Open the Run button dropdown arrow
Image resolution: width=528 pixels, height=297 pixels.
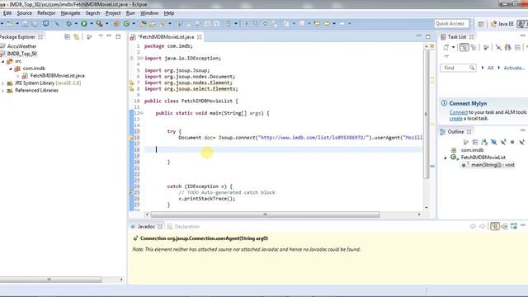coord(92,24)
